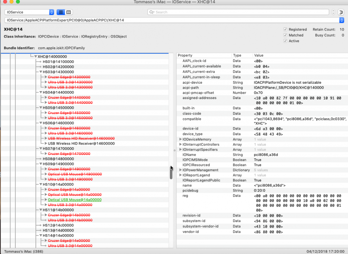Screen dimensions: 348x254
Task: Collapse the XHC@14000000 tree node
Action: (x=35, y=57)
